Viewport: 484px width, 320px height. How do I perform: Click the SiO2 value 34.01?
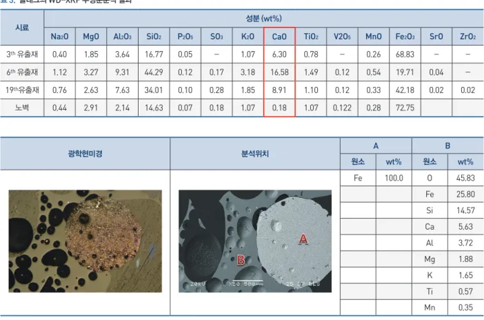[154, 90]
